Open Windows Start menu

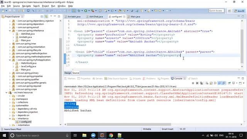point(4,136)
